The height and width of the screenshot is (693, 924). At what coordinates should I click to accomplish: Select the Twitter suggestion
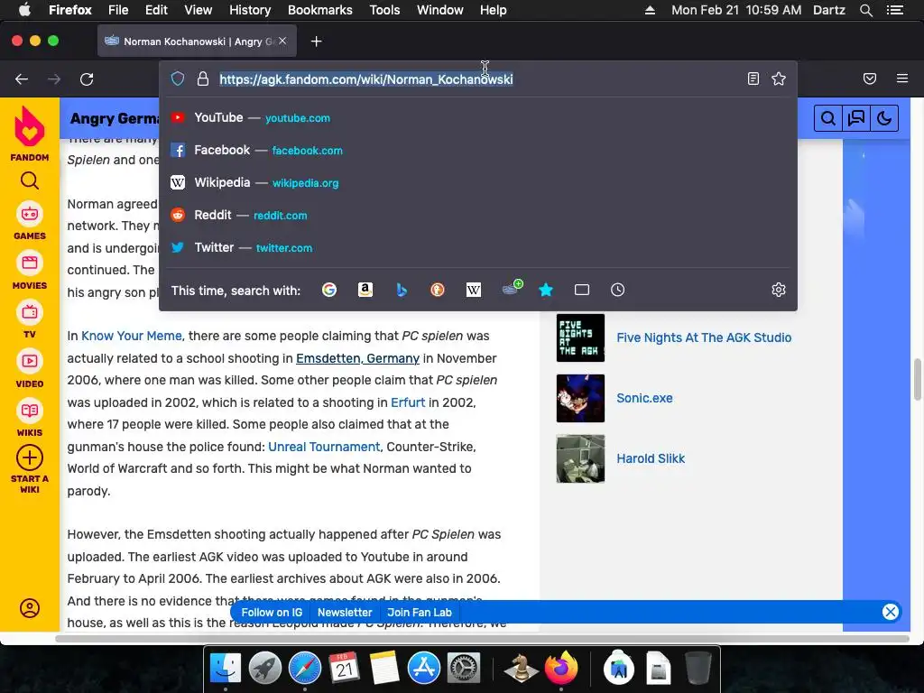point(478,247)
